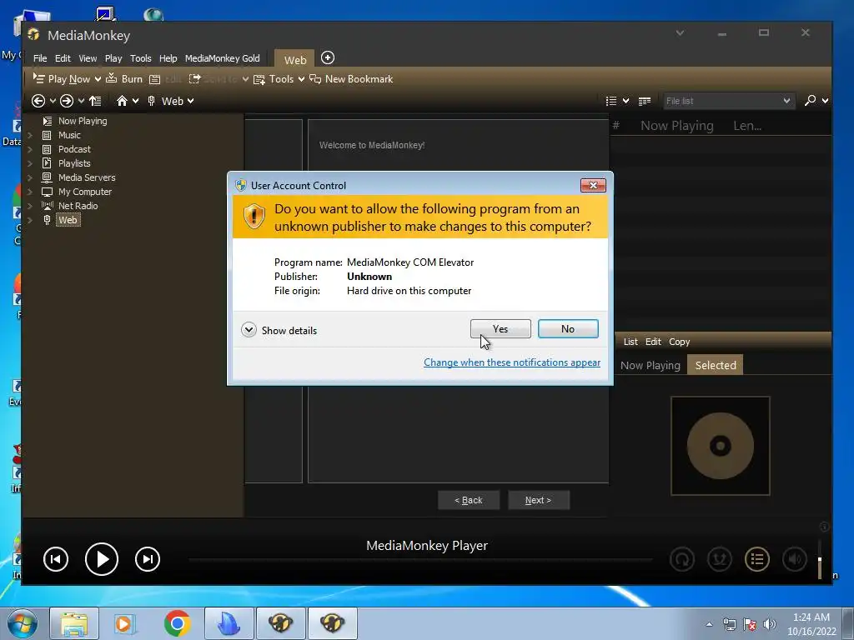Open the Help menu
The height and width of the screenshot is (640, 854).
point(168,58)
